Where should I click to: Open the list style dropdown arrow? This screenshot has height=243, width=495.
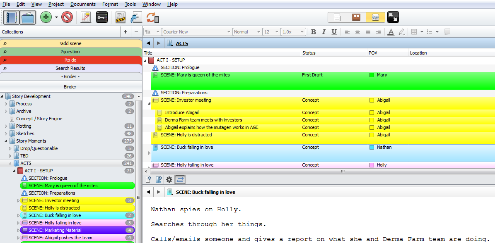437,32
